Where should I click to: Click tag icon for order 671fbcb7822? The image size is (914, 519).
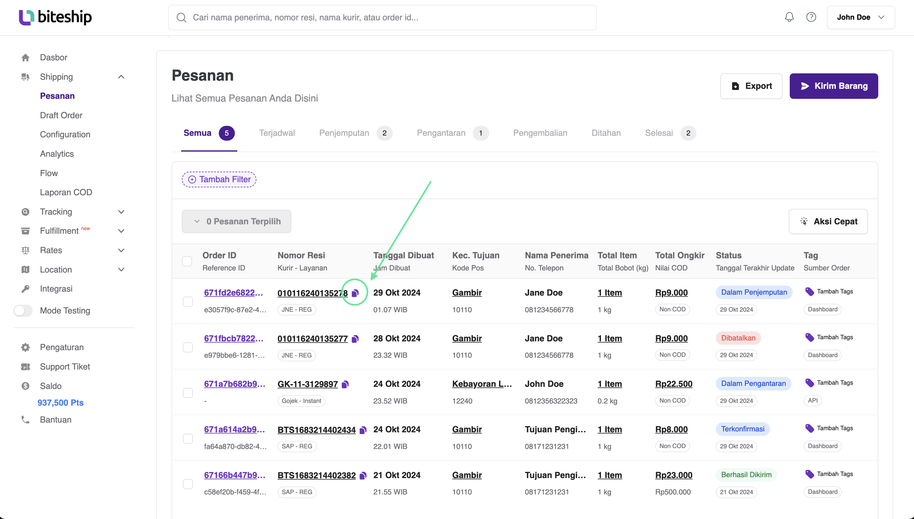pyautogui.click(x=809, y=337)
